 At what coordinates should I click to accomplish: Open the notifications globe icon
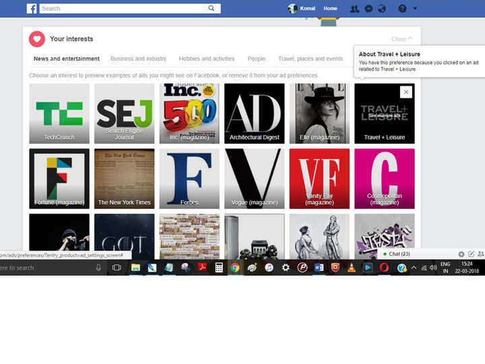click(x=382, y=9)
